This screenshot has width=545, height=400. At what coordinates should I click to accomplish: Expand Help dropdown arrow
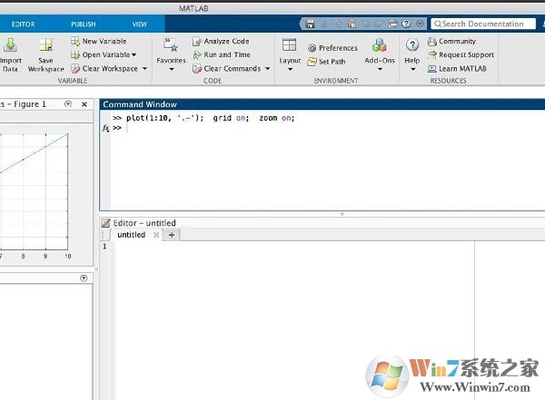413,69
